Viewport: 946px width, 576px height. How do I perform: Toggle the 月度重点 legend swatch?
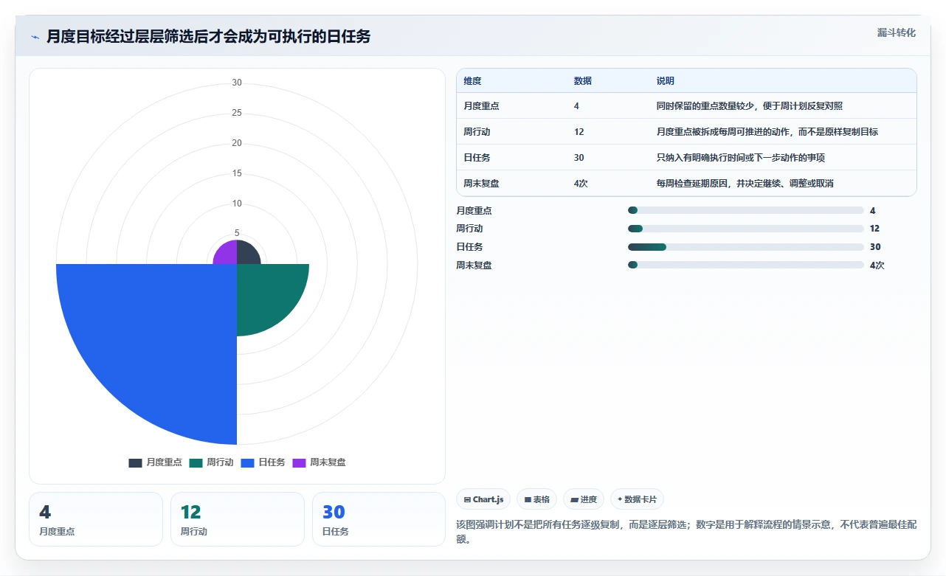pyautogui.click(x=135, y=462)
